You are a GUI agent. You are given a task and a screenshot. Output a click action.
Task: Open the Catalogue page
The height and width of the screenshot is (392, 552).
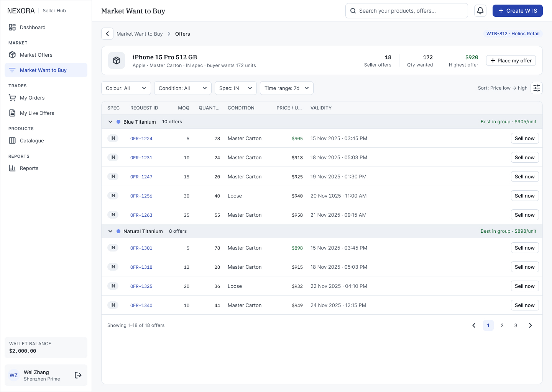46,140
